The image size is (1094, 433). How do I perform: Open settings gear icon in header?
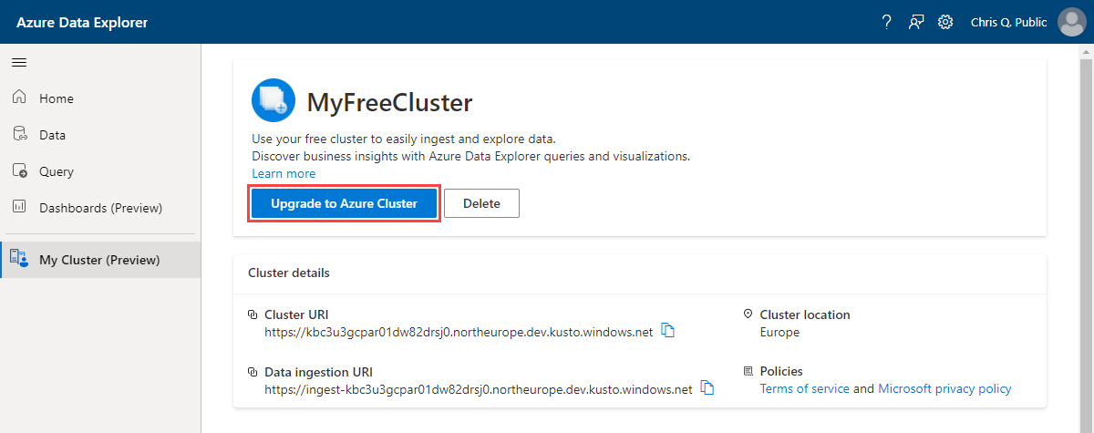coord(946,22)
